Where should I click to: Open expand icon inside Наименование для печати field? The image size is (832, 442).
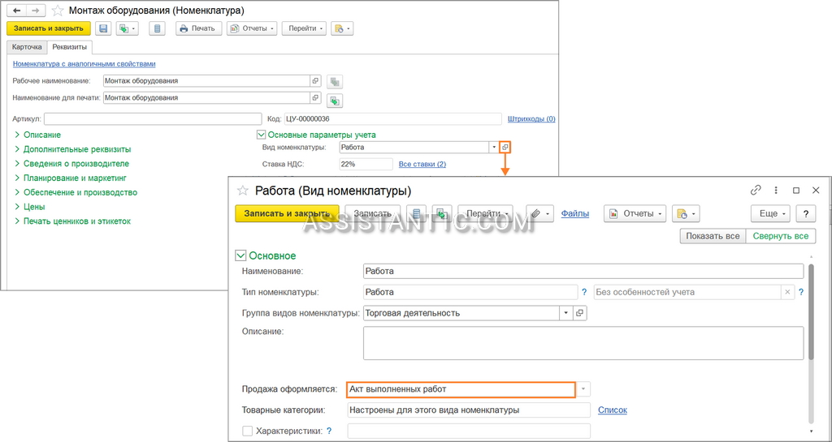click(315, 98)
